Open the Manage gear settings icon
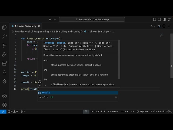Viewport: 173px width, 130px height. click(4, 105)
